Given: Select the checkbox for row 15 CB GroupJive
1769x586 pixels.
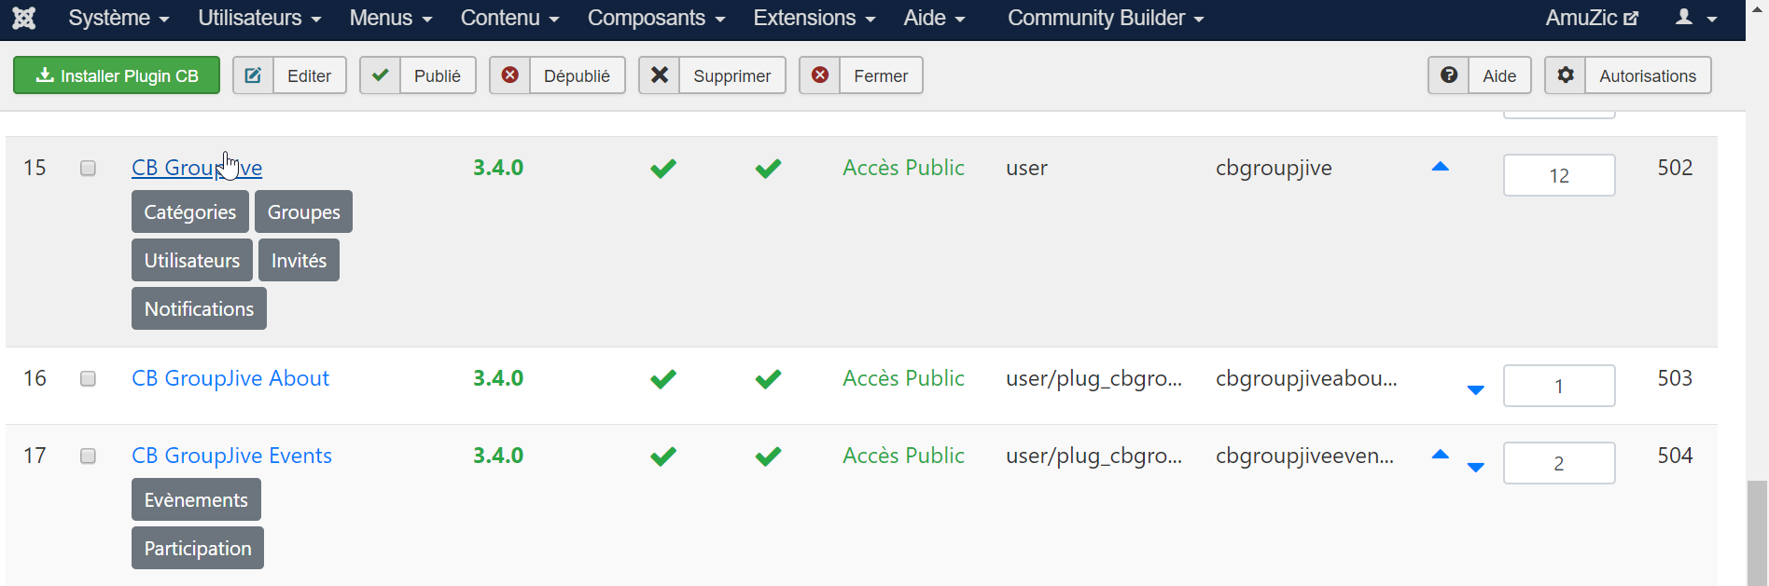Looking at the screenshot, I should [88, 168].
